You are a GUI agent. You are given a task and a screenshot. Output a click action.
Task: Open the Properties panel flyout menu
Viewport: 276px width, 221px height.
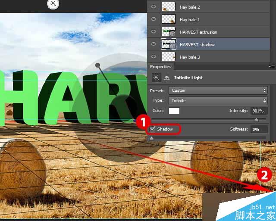[272, 67]
